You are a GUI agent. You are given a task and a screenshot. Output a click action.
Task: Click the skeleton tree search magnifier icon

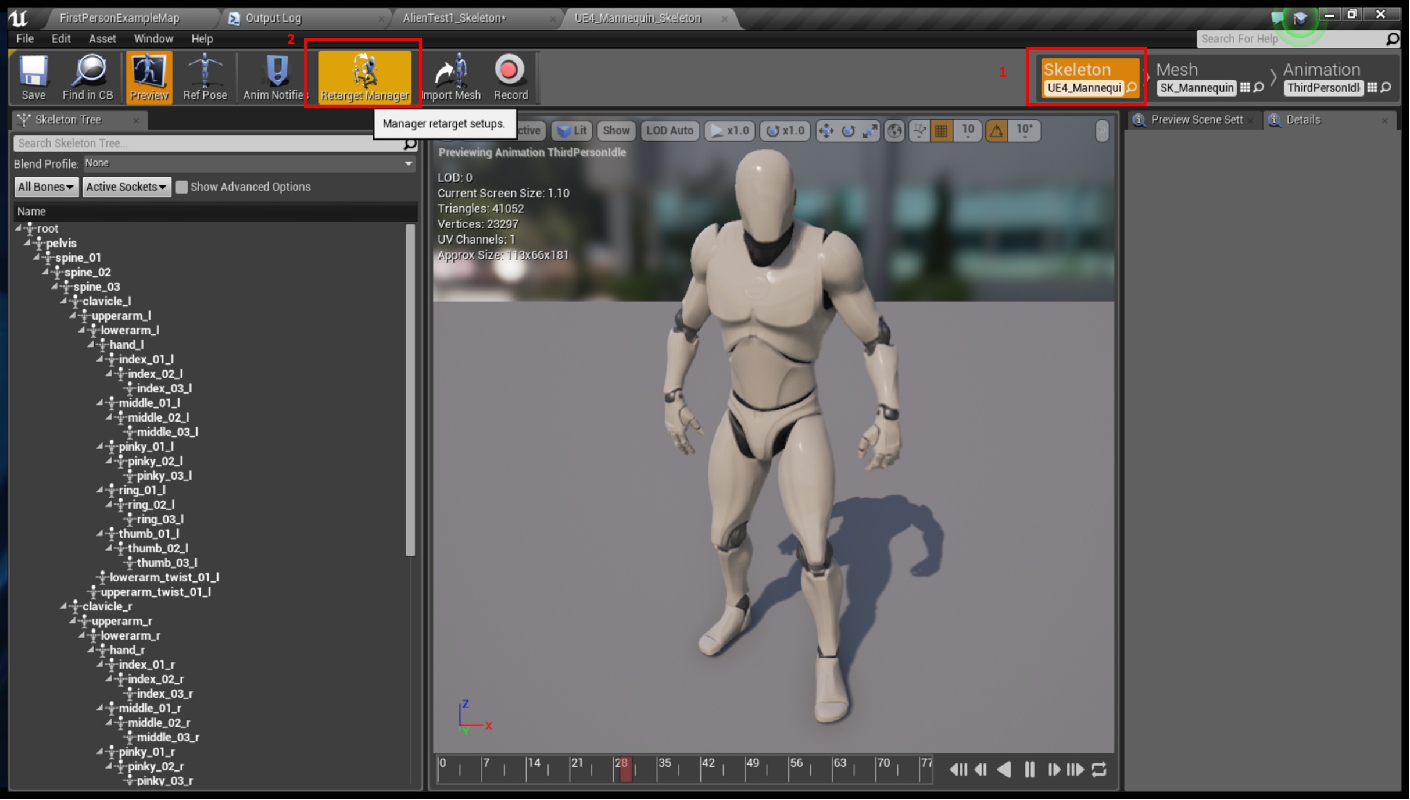[x=410, y=144]
